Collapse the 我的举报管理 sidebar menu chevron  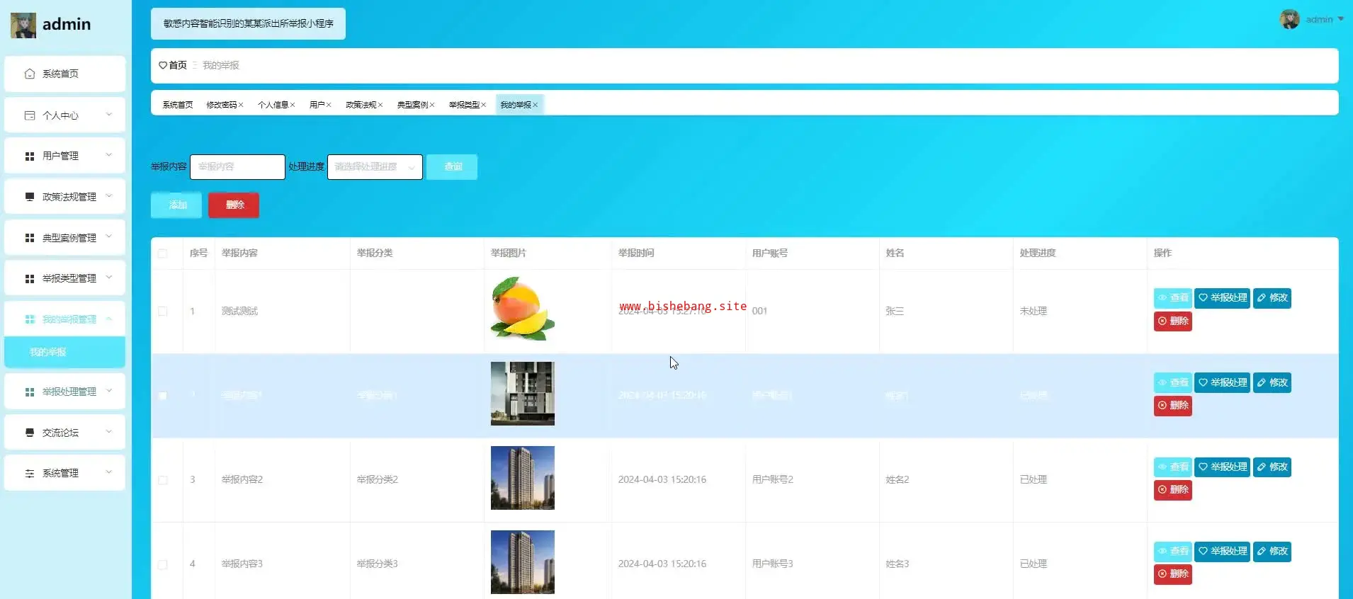pyautogui.click(x=109, y=319)
